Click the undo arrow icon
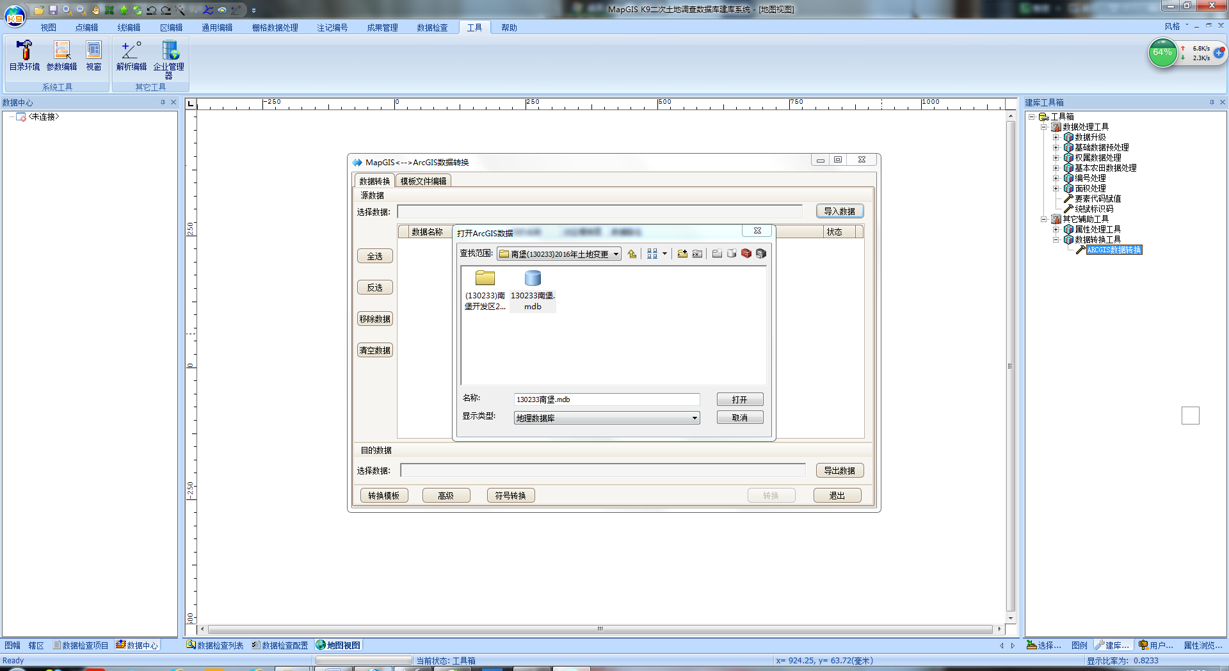Image resolution: width=1229 pixels, height=671 pixels. pyautogui.click(x=152, y=10)
